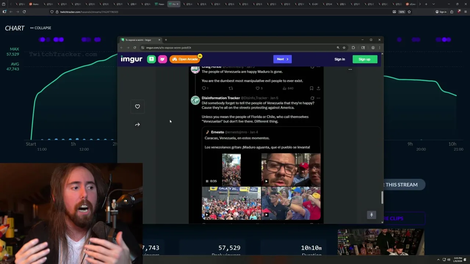Viewport: 470px width, 264px height.
Task: Click Disinformation Tracker profile avatar
Action: (195, 100)
